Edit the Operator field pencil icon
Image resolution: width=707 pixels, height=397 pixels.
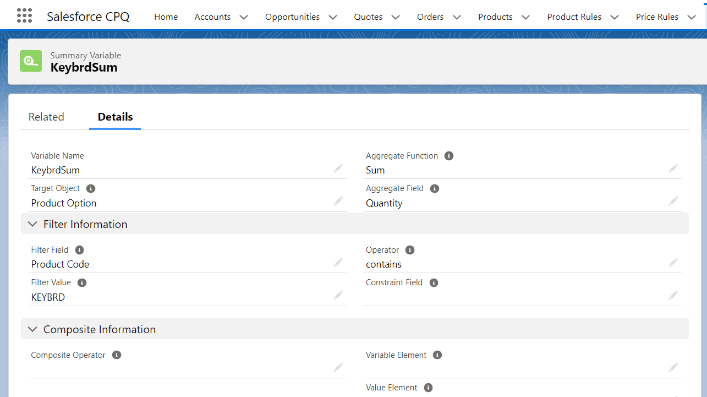(673, 262)
